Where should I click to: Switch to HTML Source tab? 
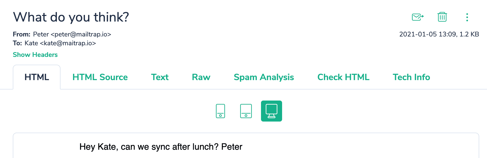[100, 77]
